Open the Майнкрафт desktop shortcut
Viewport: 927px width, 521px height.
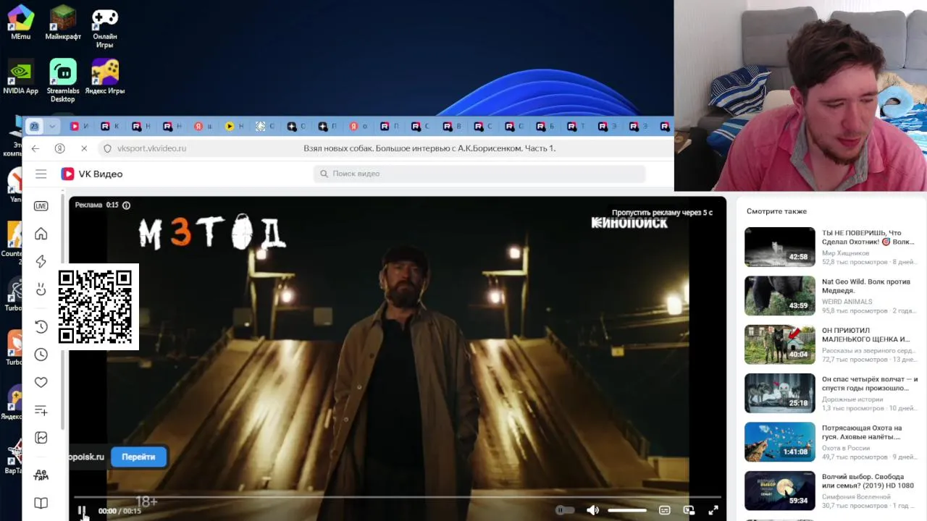63,22
